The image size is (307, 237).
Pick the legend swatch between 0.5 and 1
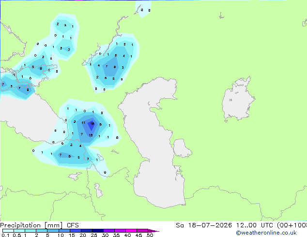(19, 231)
